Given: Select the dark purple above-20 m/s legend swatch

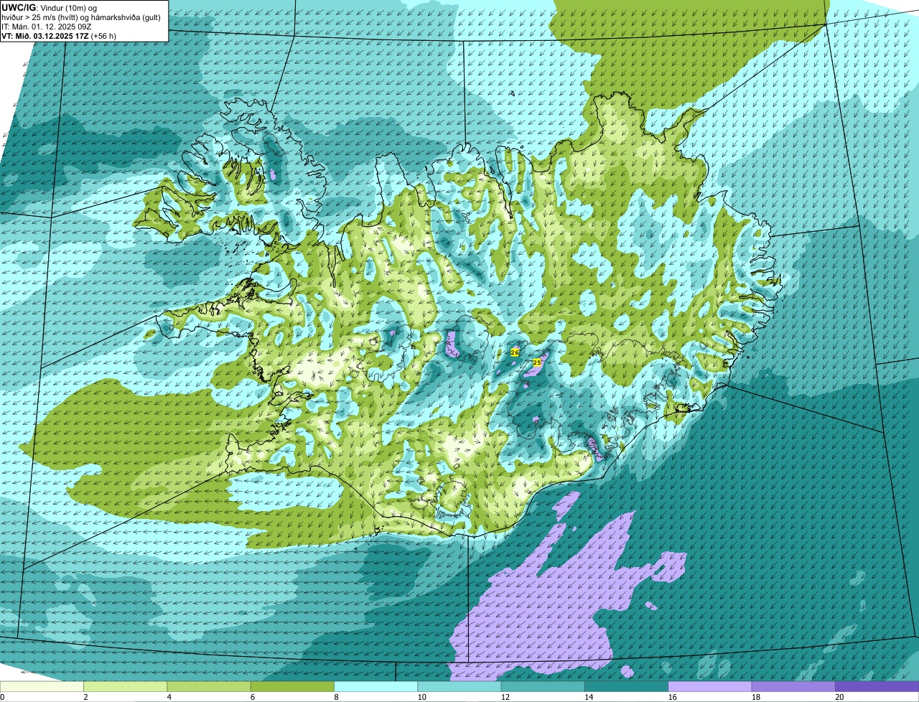Looking at the screenshot, I should tap(877, 686).
